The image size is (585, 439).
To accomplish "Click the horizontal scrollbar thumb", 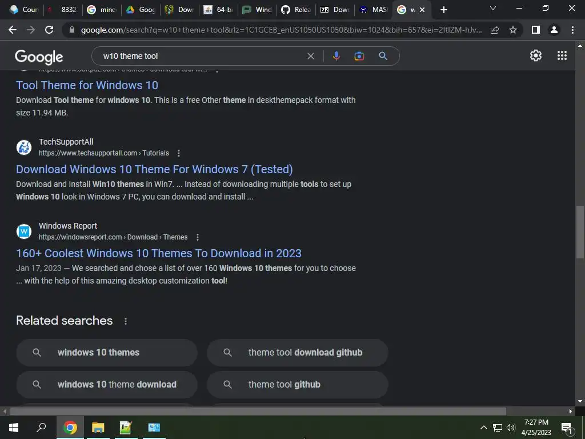I will (258, 412).
